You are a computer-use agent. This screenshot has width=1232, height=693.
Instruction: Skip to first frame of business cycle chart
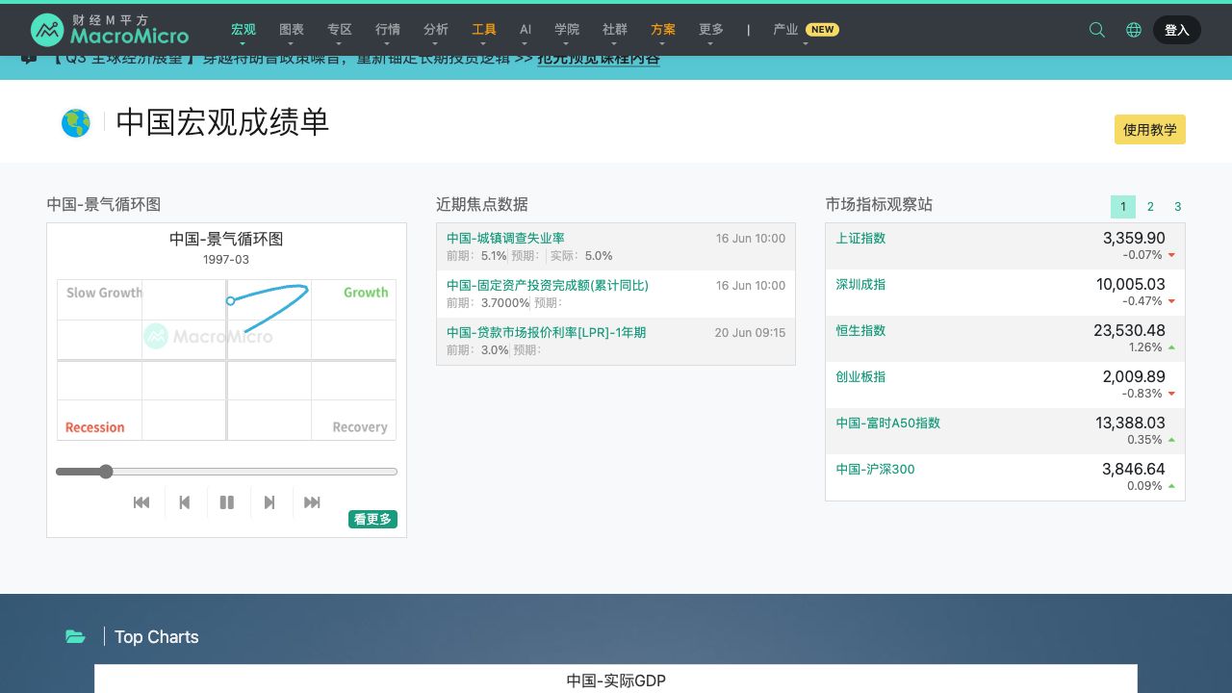click(141, 502)
